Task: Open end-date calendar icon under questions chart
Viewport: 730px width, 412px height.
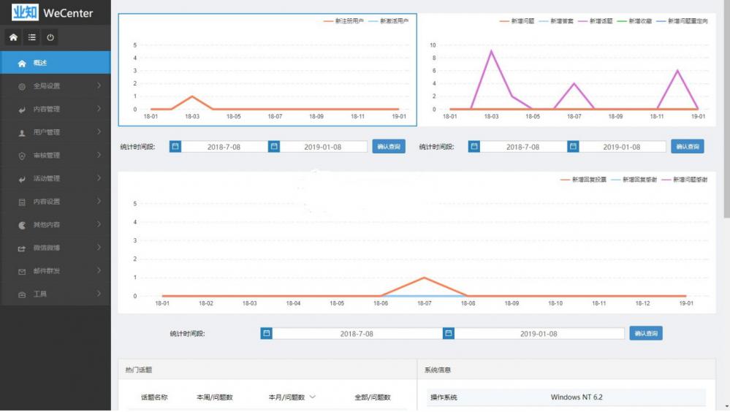Action: click(x=573, y=147)
